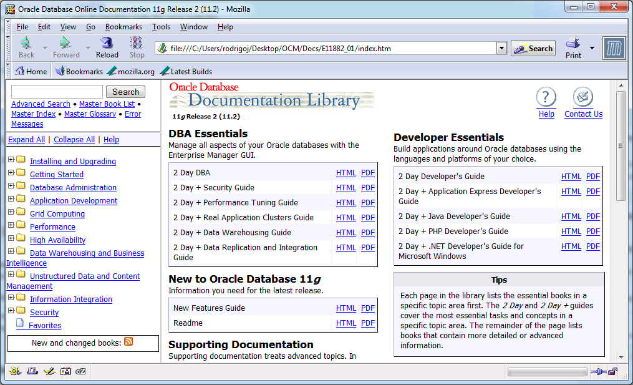633x385 pixels.
Task: Click the Expand All link
Action: pyautogui.click(x=26, y=139)
